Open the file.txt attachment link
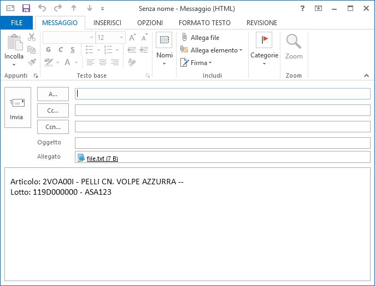 102,159
